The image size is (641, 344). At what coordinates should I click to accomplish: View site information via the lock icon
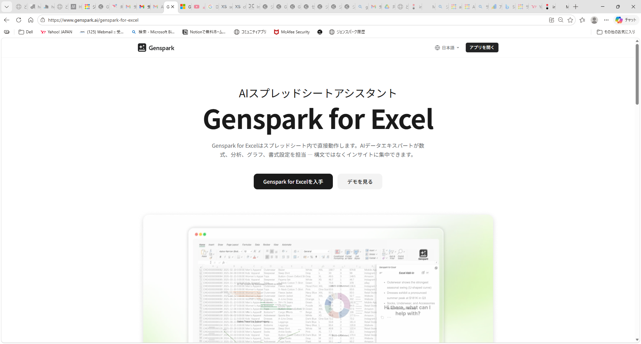coord(43,20)
